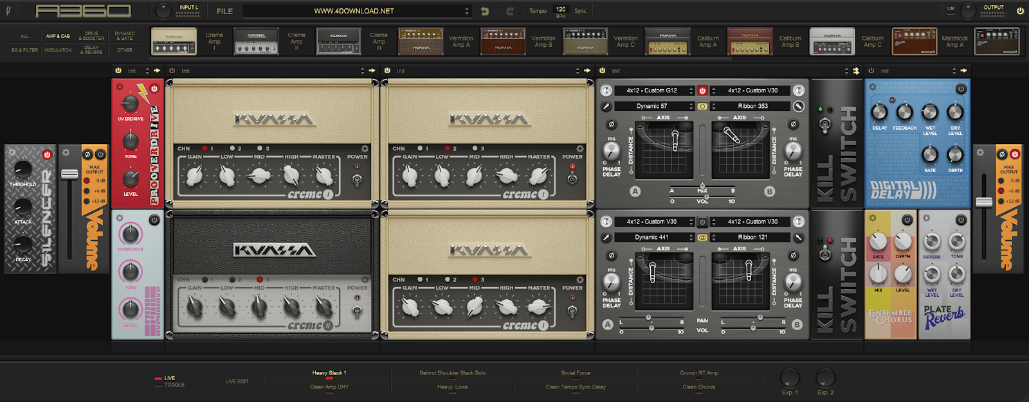Click microphone icon beside Dynamic 57
Viewport: 1029px width, 402px height.
coord(606,107)
